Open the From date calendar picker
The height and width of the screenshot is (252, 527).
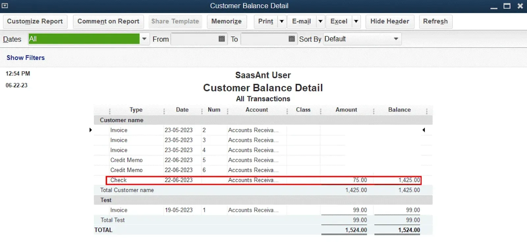coord(222,39)
